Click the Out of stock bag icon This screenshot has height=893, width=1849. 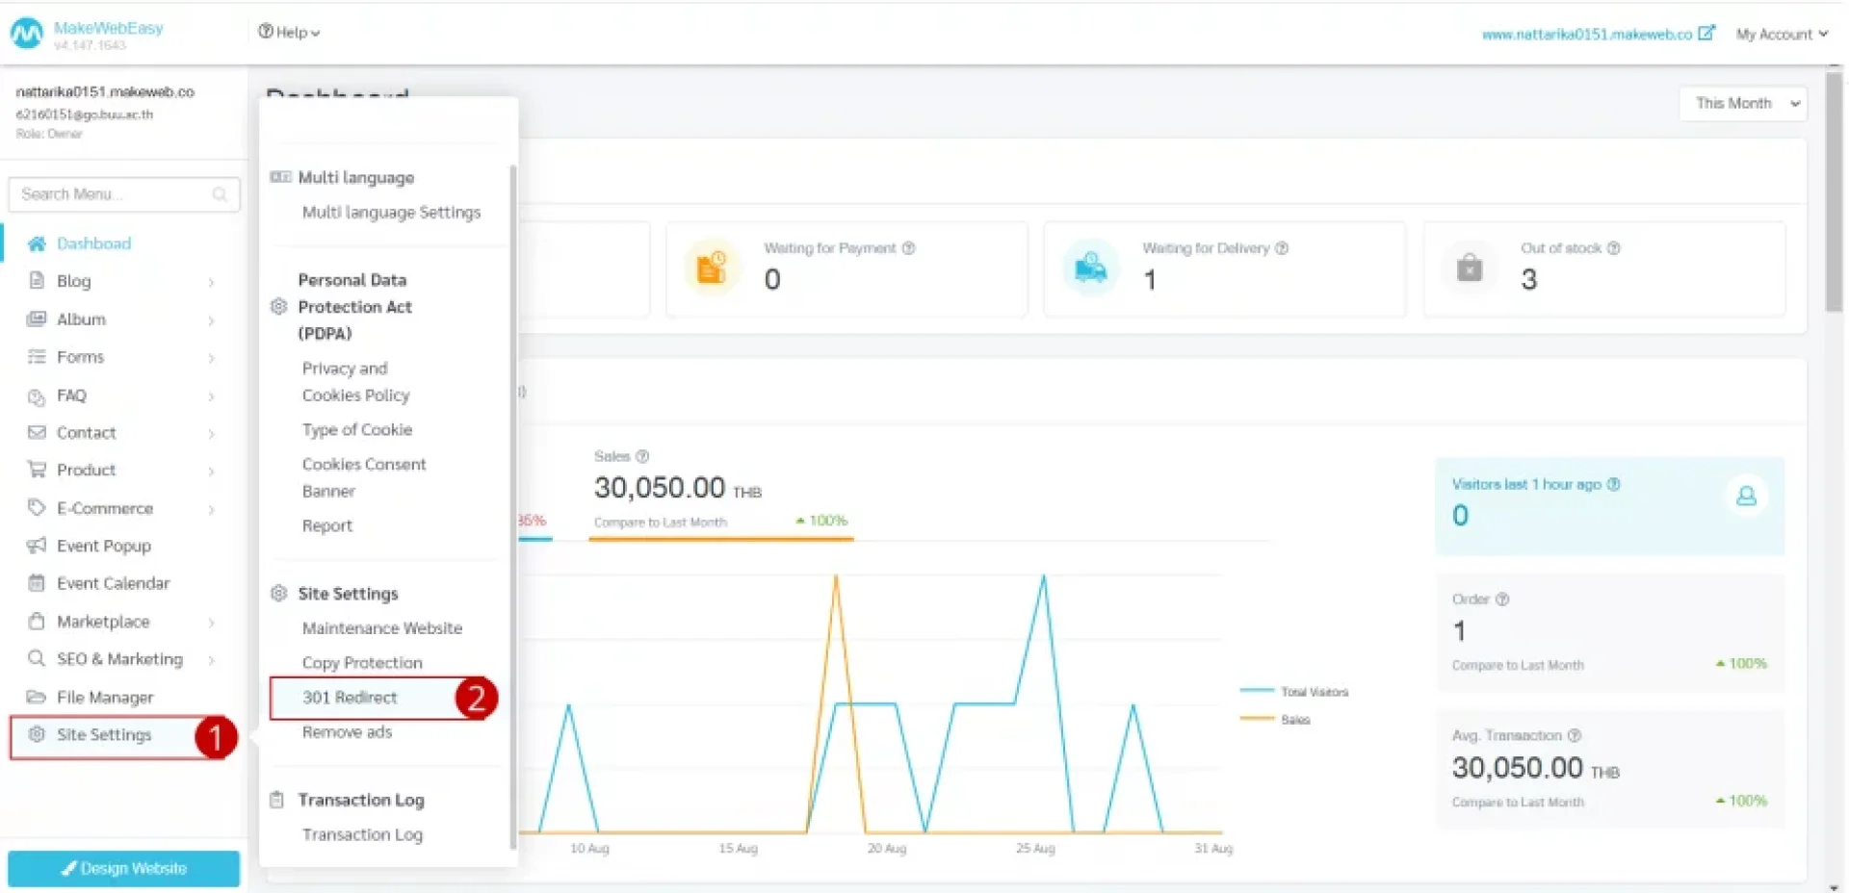pos(1470,268)
